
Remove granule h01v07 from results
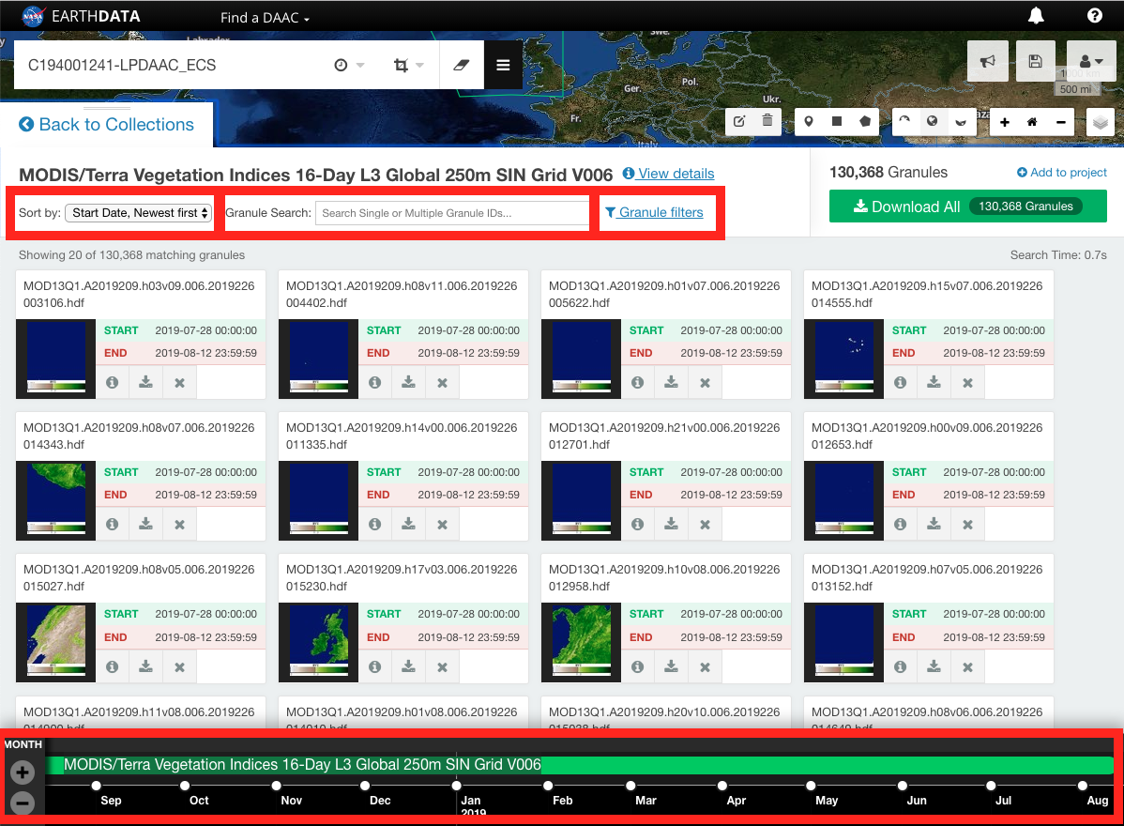tap(705, 382)
